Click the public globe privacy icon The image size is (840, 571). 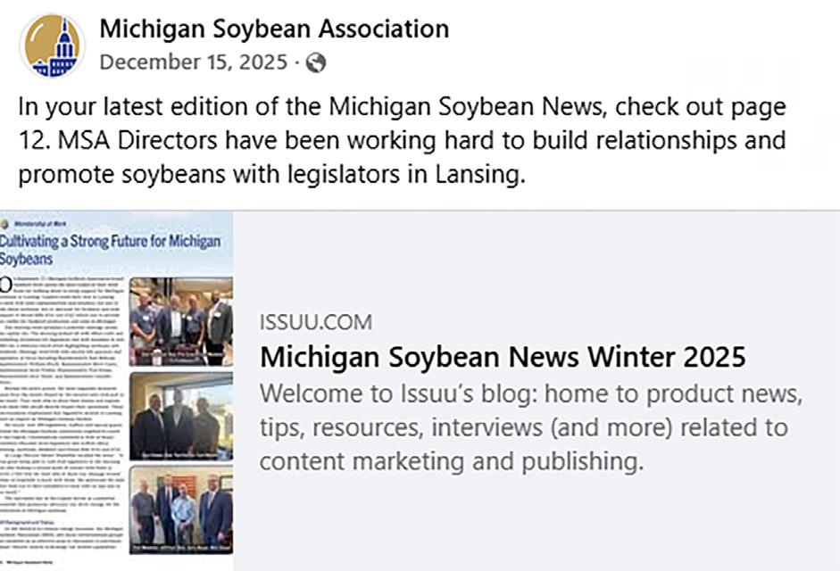(315, 62)
